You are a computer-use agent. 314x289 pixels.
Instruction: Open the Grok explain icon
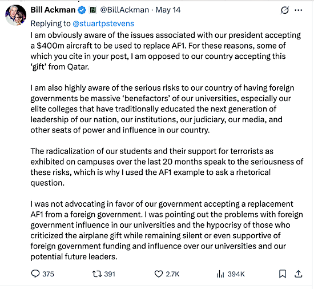click(x=284, y=10)
